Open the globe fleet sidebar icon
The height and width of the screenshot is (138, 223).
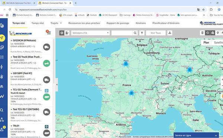coord(2,26)
